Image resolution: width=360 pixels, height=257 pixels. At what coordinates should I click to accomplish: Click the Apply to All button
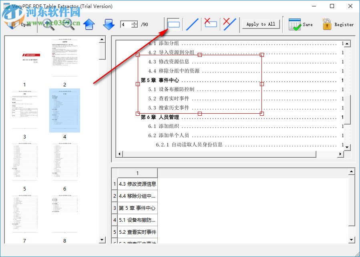(x=261, y=24)
